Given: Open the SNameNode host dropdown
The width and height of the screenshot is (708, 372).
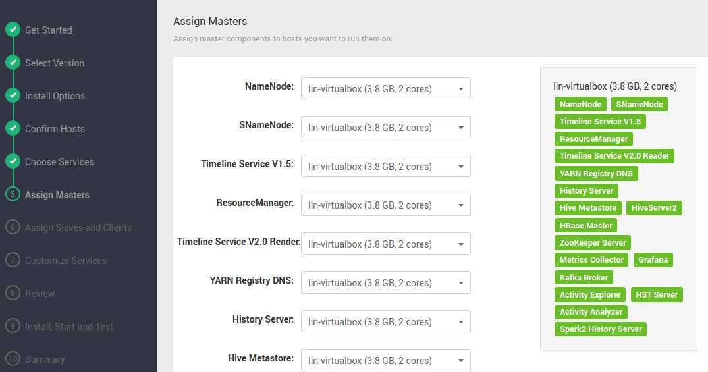Looking at the screenshot, I should [x=385, y=128].
